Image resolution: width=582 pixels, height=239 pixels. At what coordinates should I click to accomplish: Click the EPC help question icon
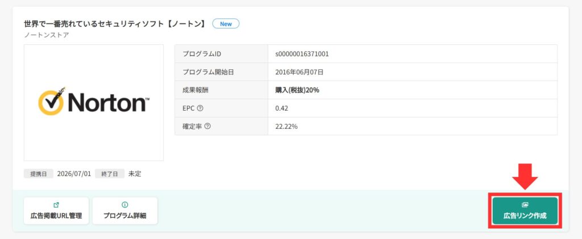pos(201,108)
